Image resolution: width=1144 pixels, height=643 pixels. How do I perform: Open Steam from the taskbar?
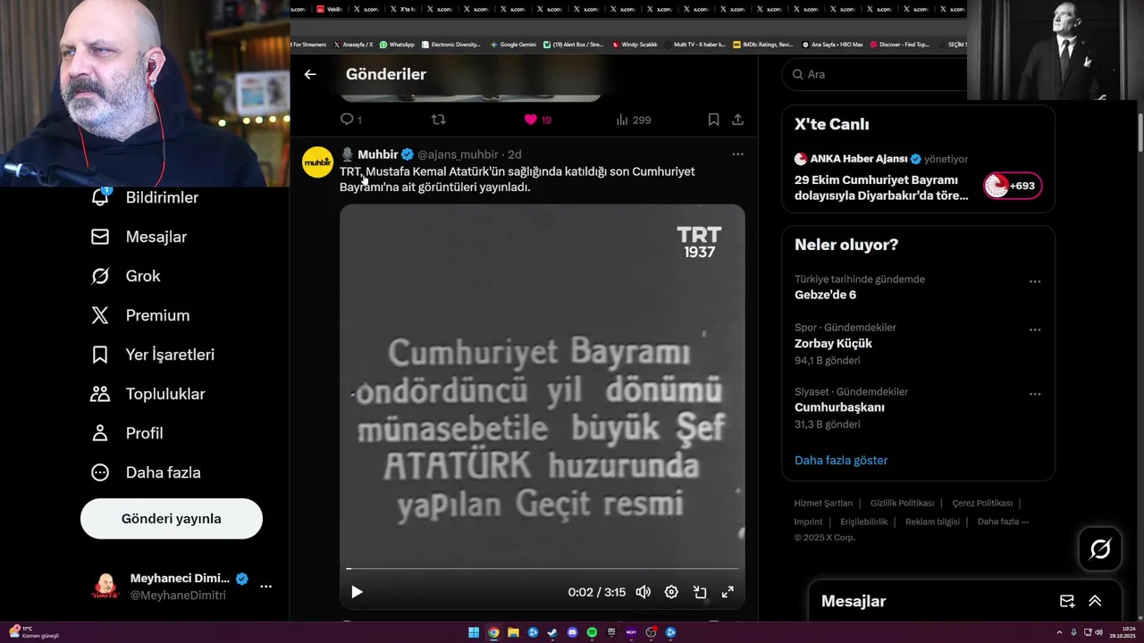tap(552, 633)
